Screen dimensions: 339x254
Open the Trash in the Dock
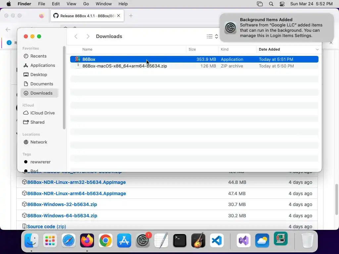click(x=307, y=240)
